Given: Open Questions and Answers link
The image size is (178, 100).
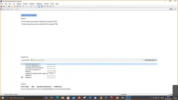Looking at the screenshot, I should [44, 87].
